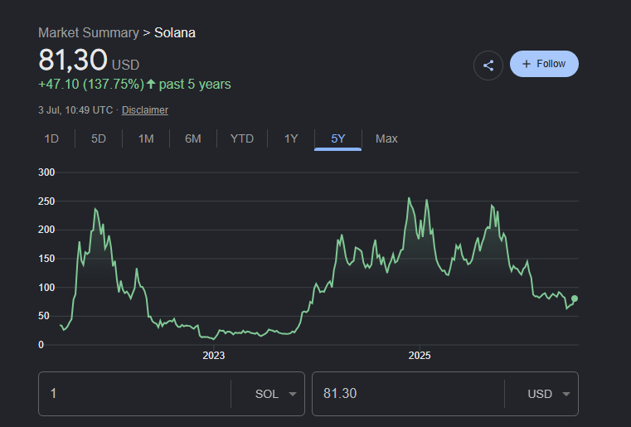Select the 5Y time range tab
Screen dimensions: 631x427
338,138
